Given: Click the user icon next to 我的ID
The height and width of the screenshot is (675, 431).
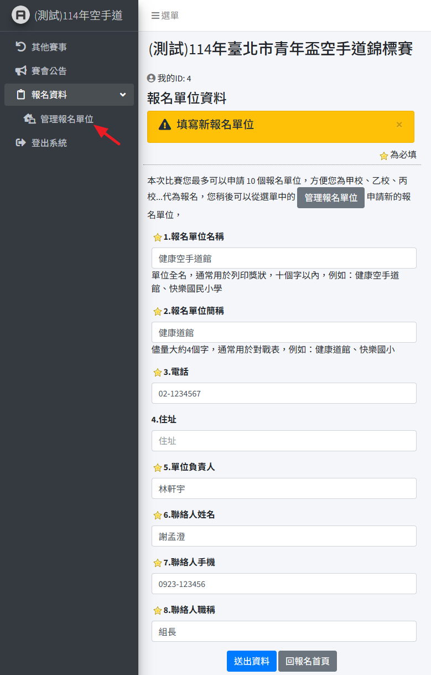Looking at the screenshot, I should point(151,79).
